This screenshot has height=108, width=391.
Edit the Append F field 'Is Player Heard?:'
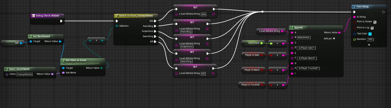(307, 58)
